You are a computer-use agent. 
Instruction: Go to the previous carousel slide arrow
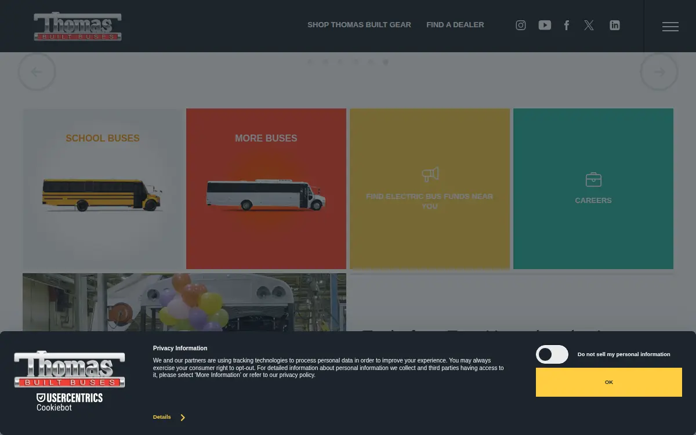pyautogui.click(x=37, y=72)
